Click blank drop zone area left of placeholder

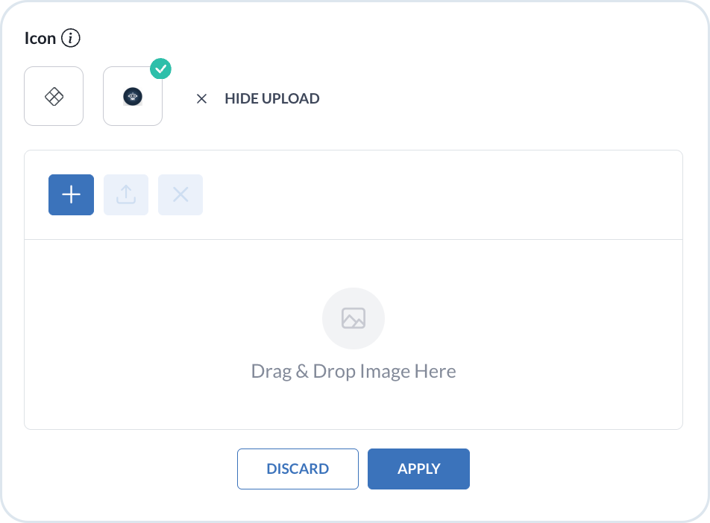point(149,320)
